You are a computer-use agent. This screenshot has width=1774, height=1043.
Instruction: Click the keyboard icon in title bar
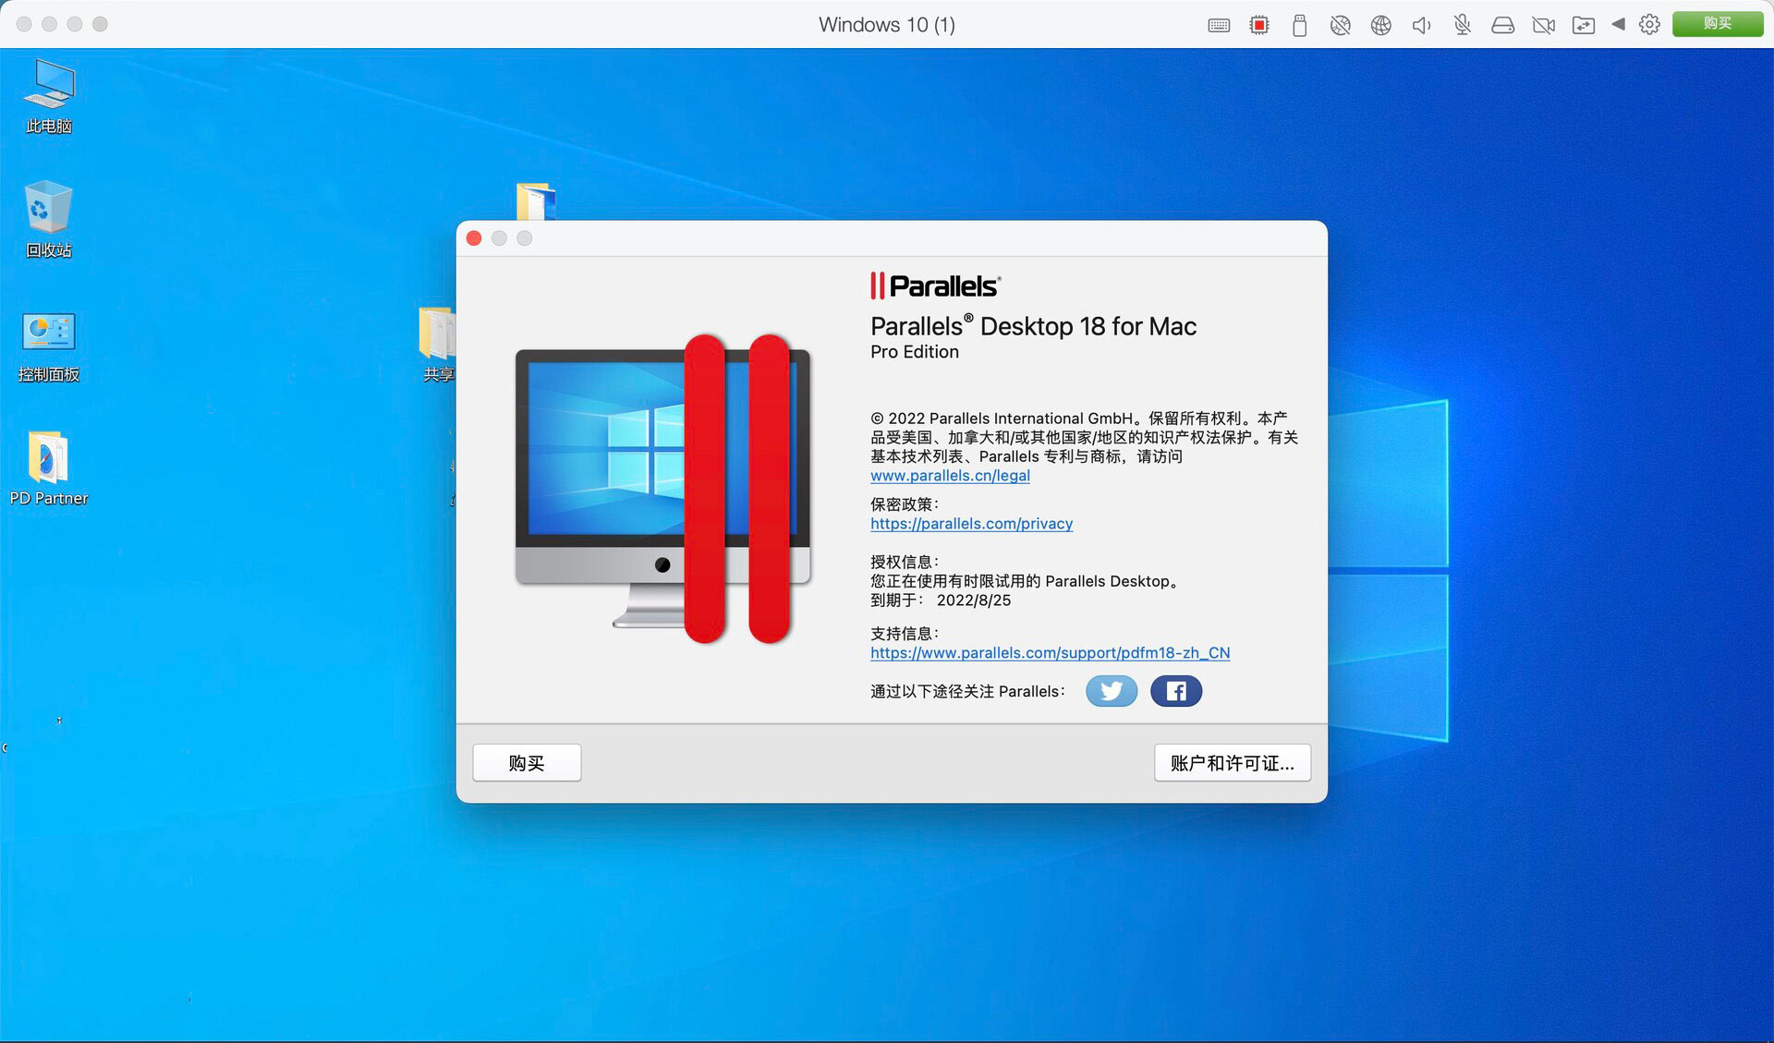click(1219, 25)
